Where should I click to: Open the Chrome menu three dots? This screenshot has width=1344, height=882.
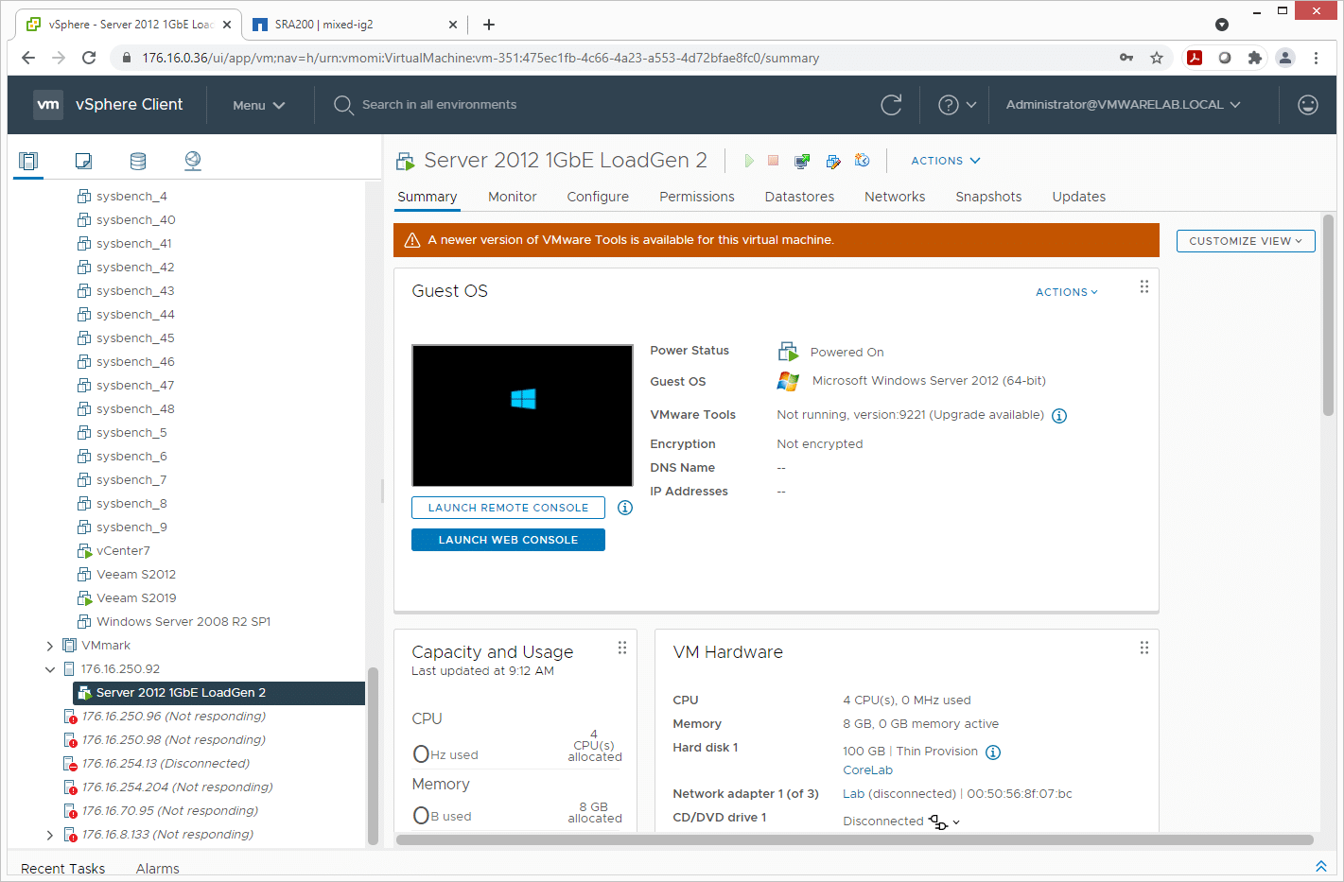pyautogui.click(x=1316, y=58)
